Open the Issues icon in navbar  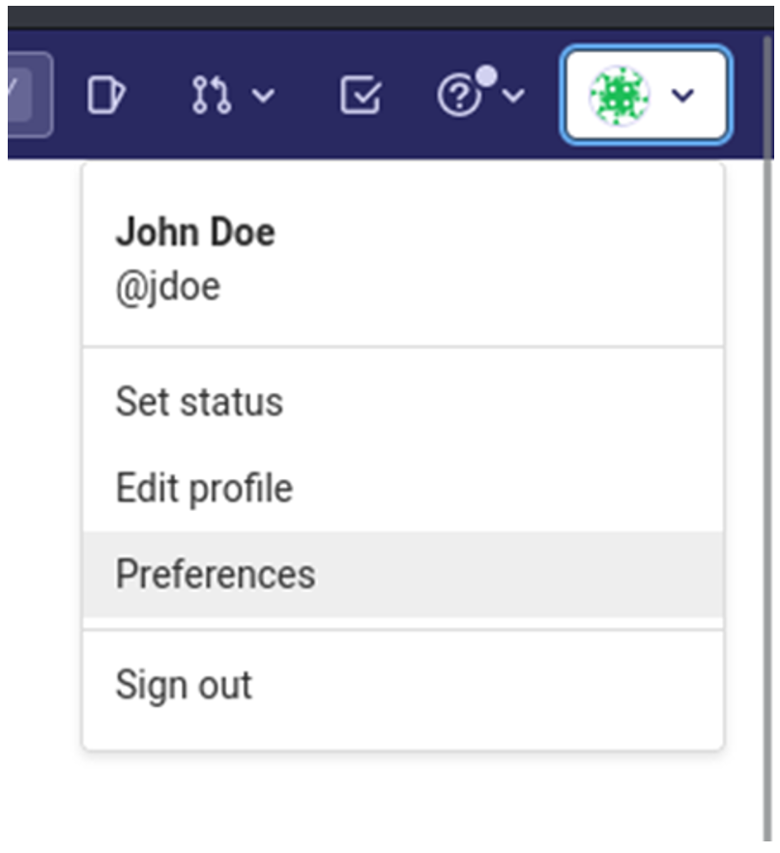(x=104, y=96)
